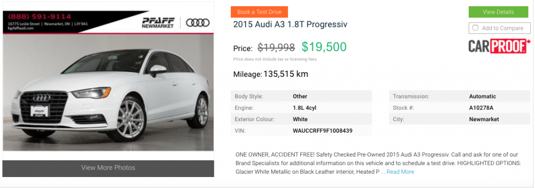Screen dimensions: 535x188
Task: Expand description with Read More link
Action: [400, 172]
